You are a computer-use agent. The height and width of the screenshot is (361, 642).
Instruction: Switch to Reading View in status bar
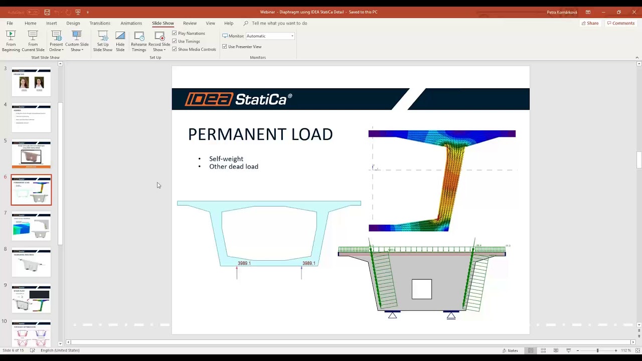[556, 350]
